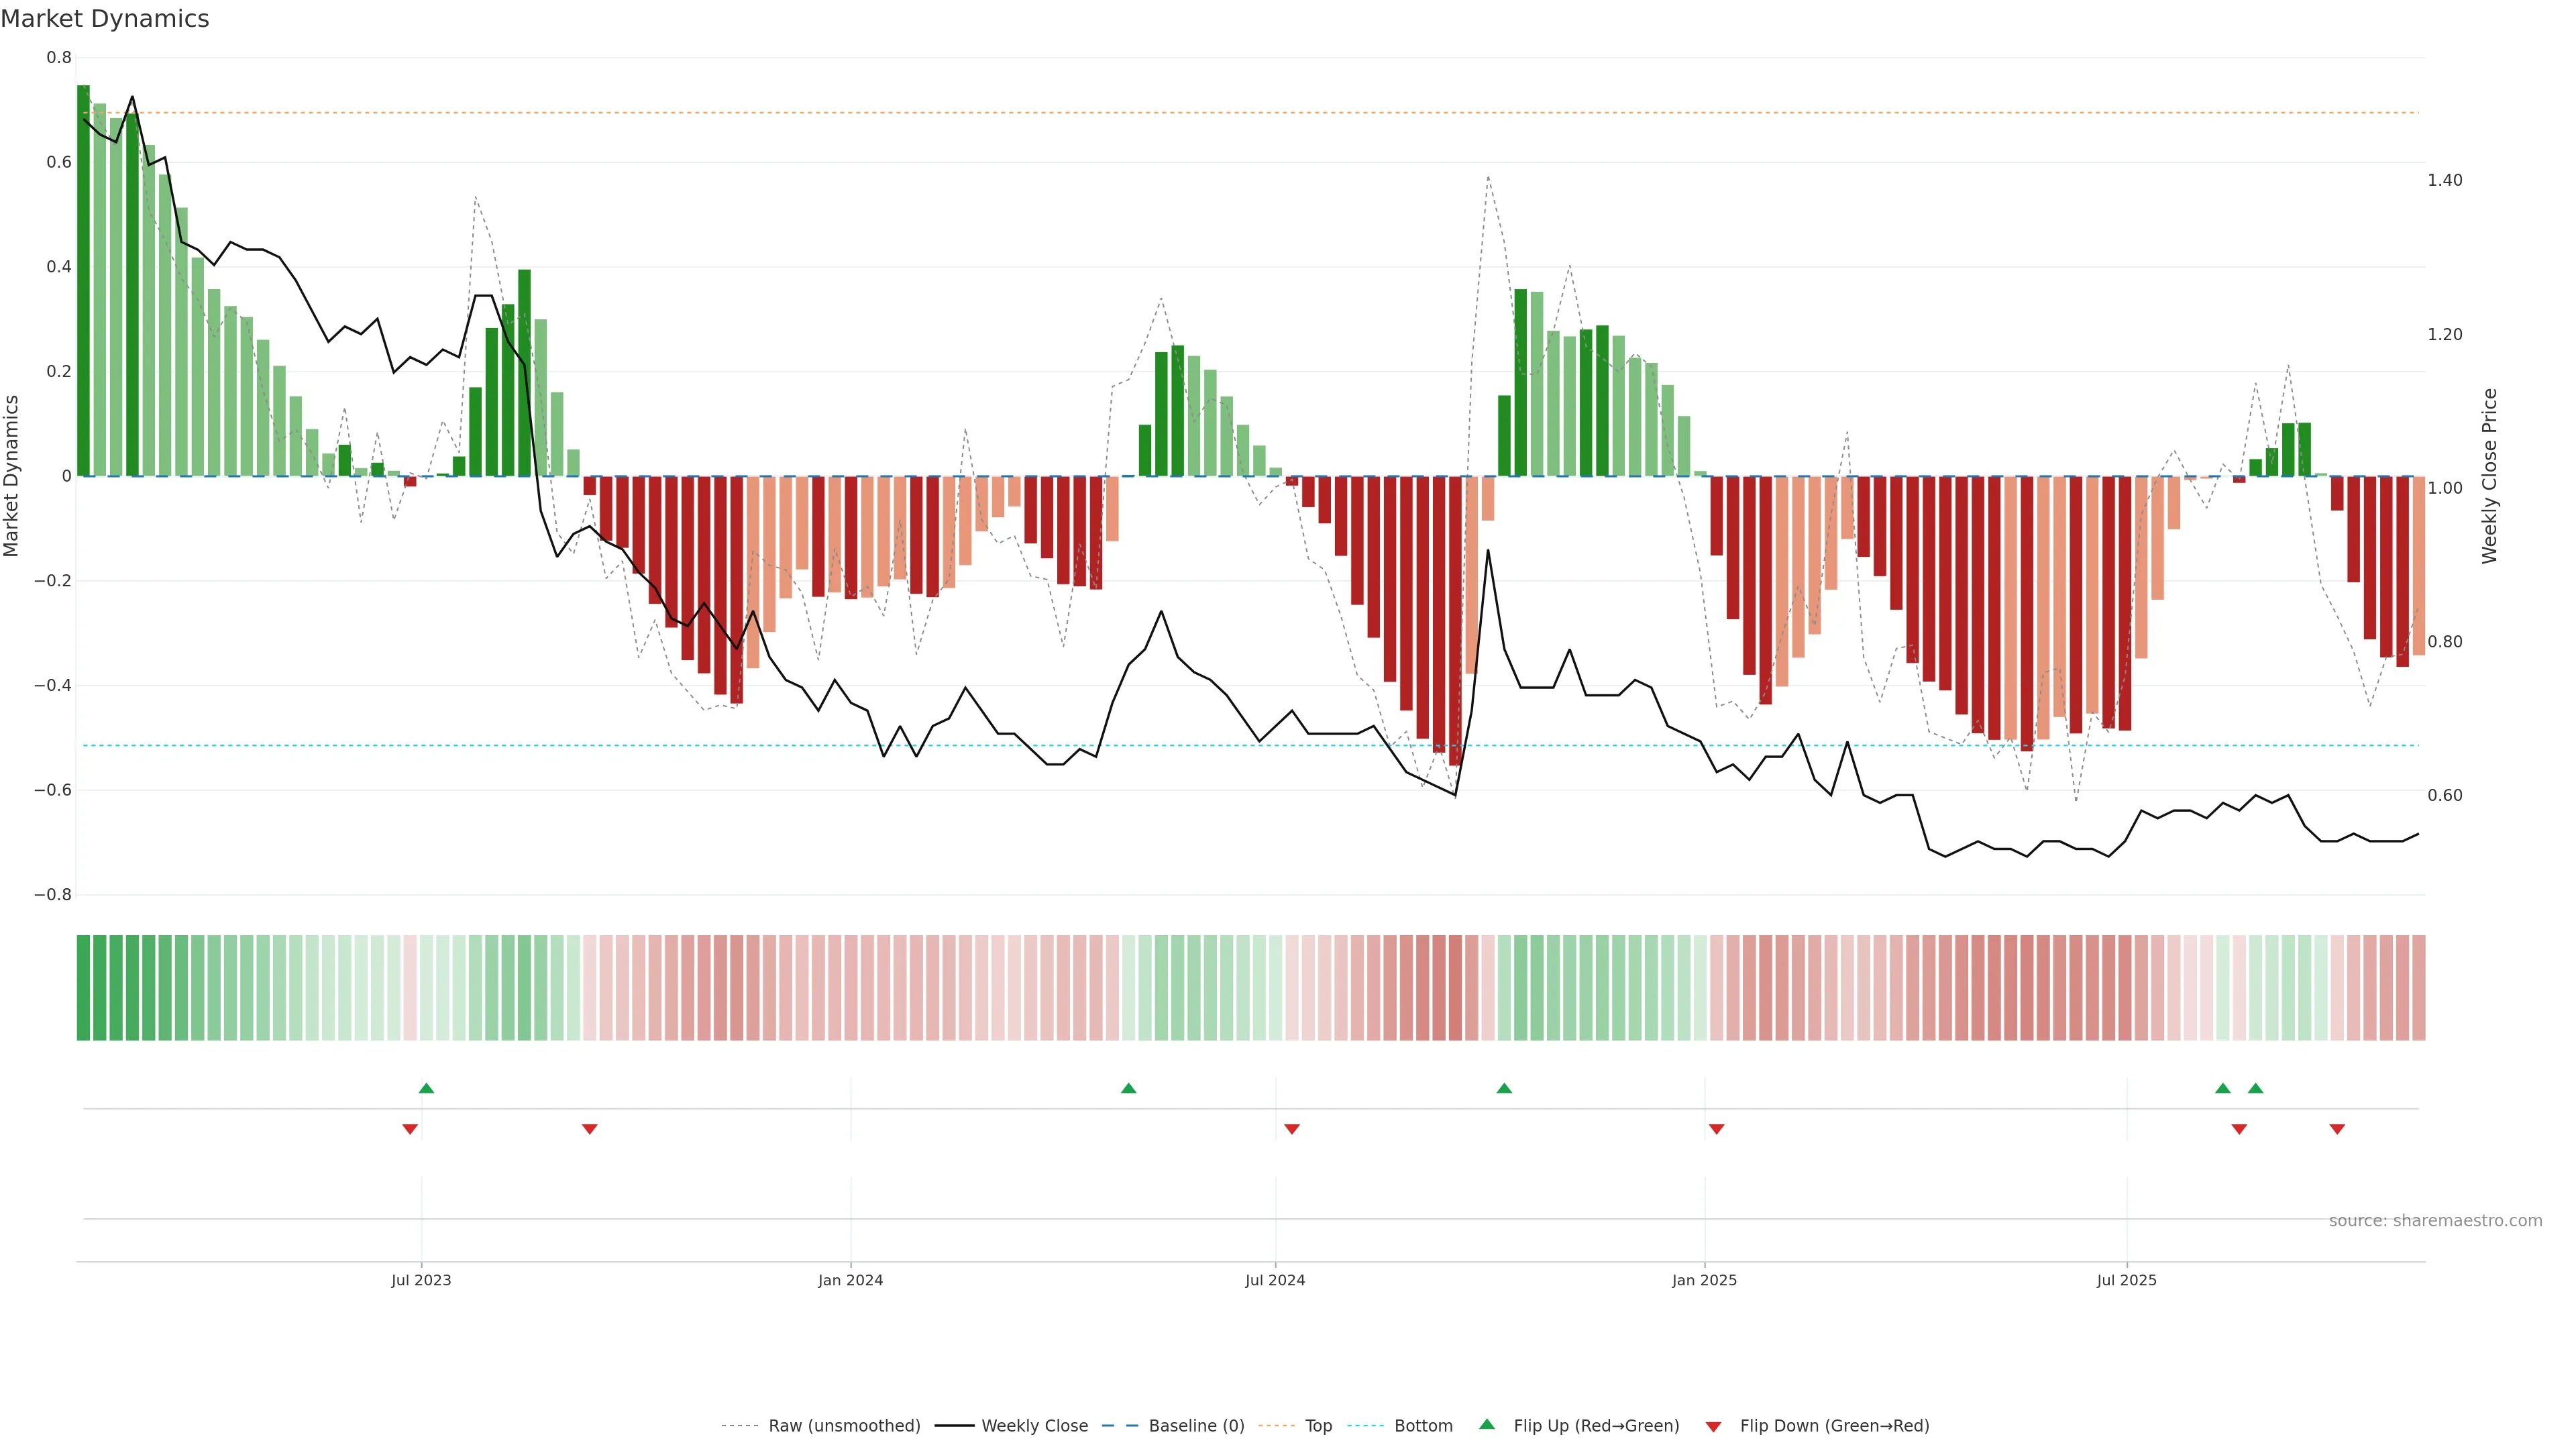Click the second red flip-down triangle in September 2023
Viewport: 2576px width, 1449px height.
click(x=589, y=1129)
